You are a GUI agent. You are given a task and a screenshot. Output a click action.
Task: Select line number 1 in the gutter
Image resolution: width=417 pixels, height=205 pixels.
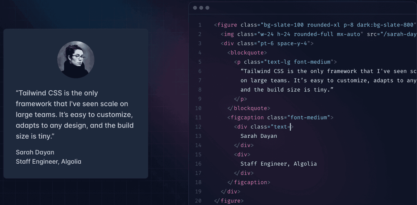pyautogui.click(x=200, y=25)
